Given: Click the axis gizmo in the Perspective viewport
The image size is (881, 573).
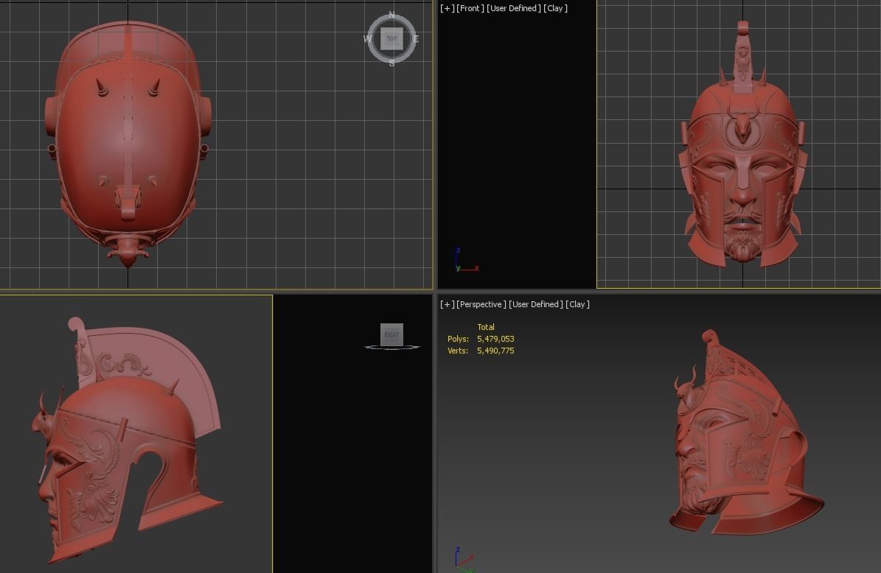Looking at the screenshot, I should coord(464,559).
